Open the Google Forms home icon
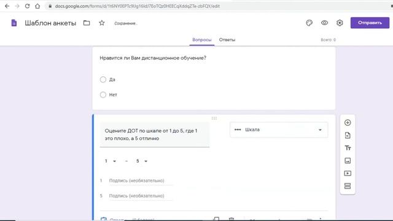The width and height of the screenshot is (393, 221). [14, 23]
